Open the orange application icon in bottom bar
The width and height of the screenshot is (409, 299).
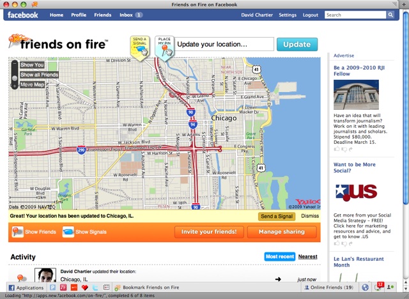click(74, 287)
